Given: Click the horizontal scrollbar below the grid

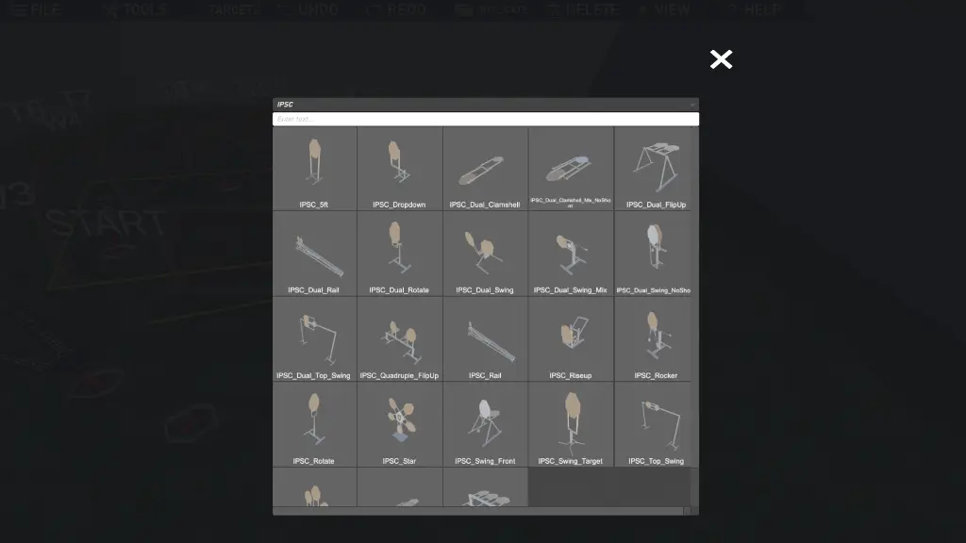Looking at the screenshot, I should [478, 511].
